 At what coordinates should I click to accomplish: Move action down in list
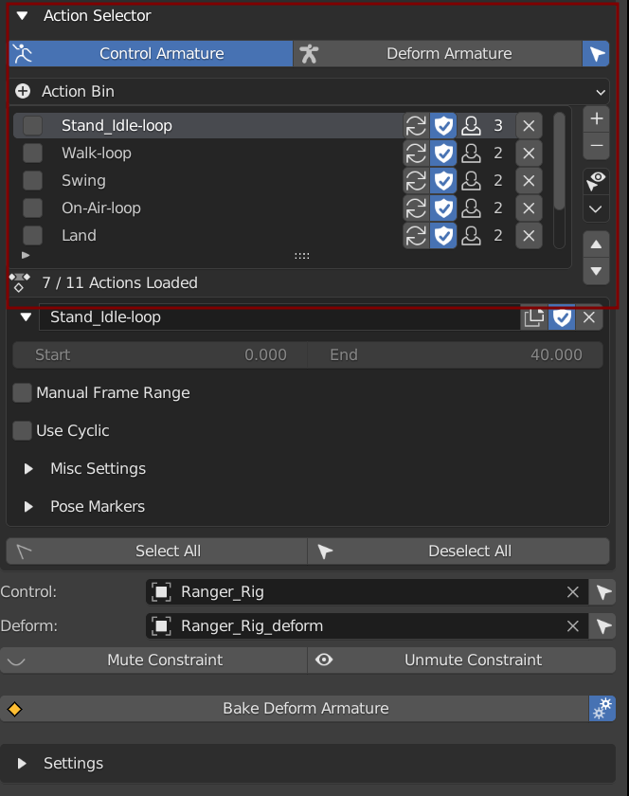click(x=596, y=271)
